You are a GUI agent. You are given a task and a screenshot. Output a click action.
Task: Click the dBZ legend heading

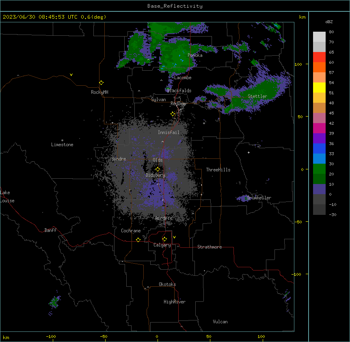click(x=329, y=22)
